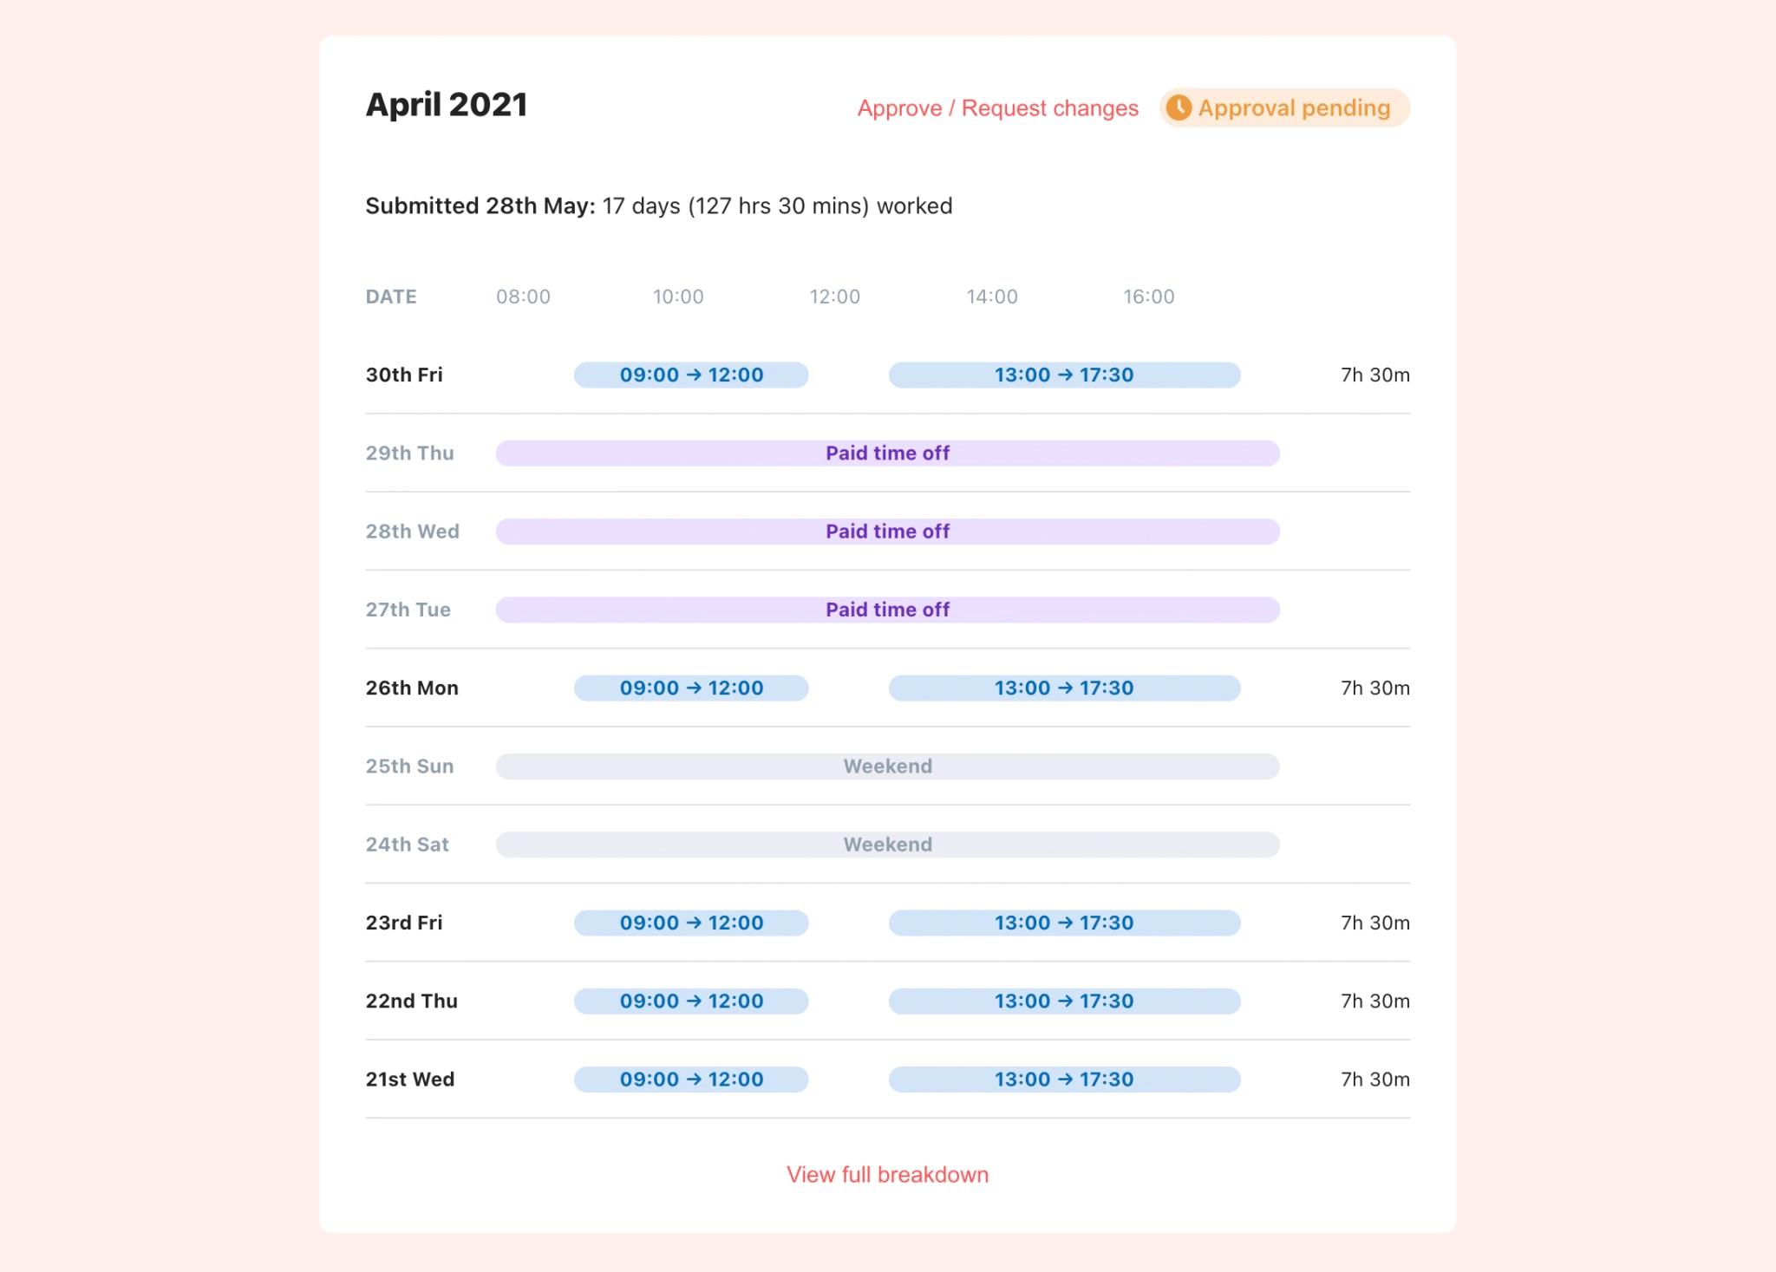The image size is (1776, 1272).
Task: Click the clock icon in Approval pending badge
Action: pos(1178,108)
